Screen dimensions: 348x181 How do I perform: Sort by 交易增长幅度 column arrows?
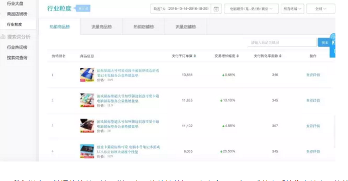tap(238, 56)
